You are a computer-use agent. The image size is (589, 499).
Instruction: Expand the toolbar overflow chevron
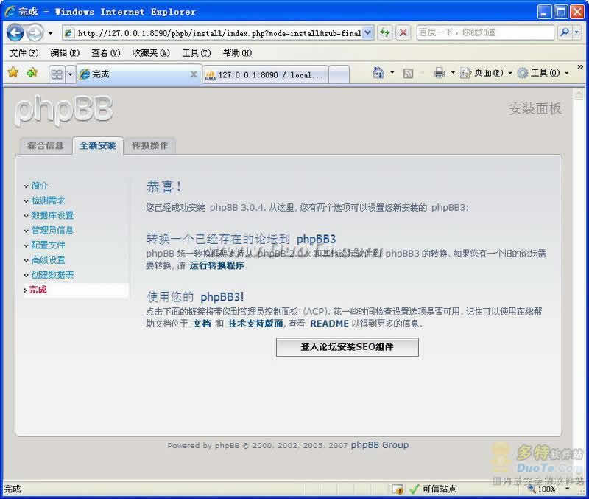(580, 67)
